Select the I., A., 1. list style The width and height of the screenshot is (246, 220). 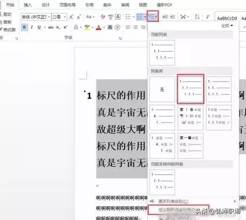tap(162, 117)
